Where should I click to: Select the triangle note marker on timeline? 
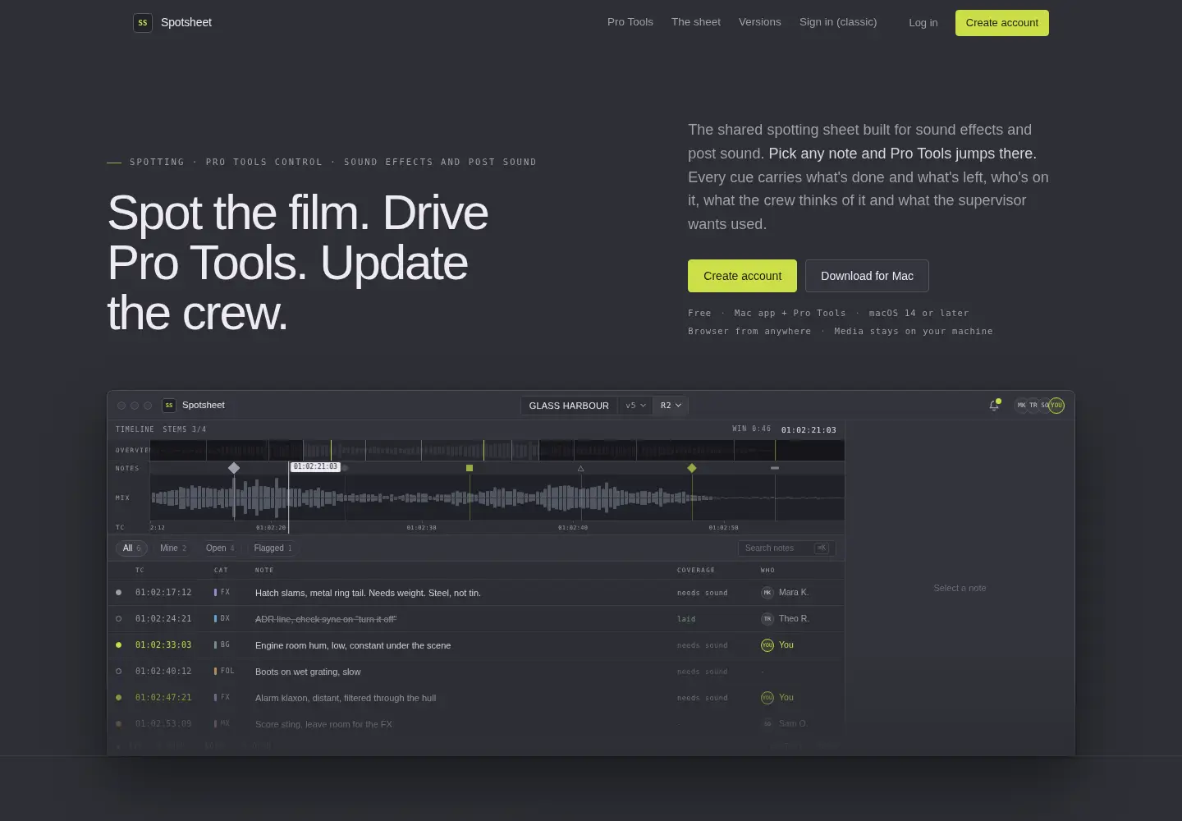(581, 468)
